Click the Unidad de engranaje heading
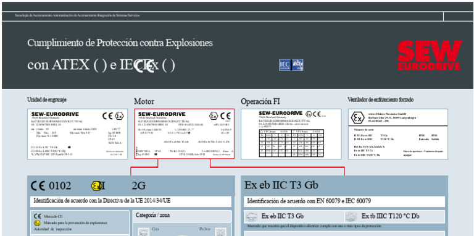 point(47,99)
